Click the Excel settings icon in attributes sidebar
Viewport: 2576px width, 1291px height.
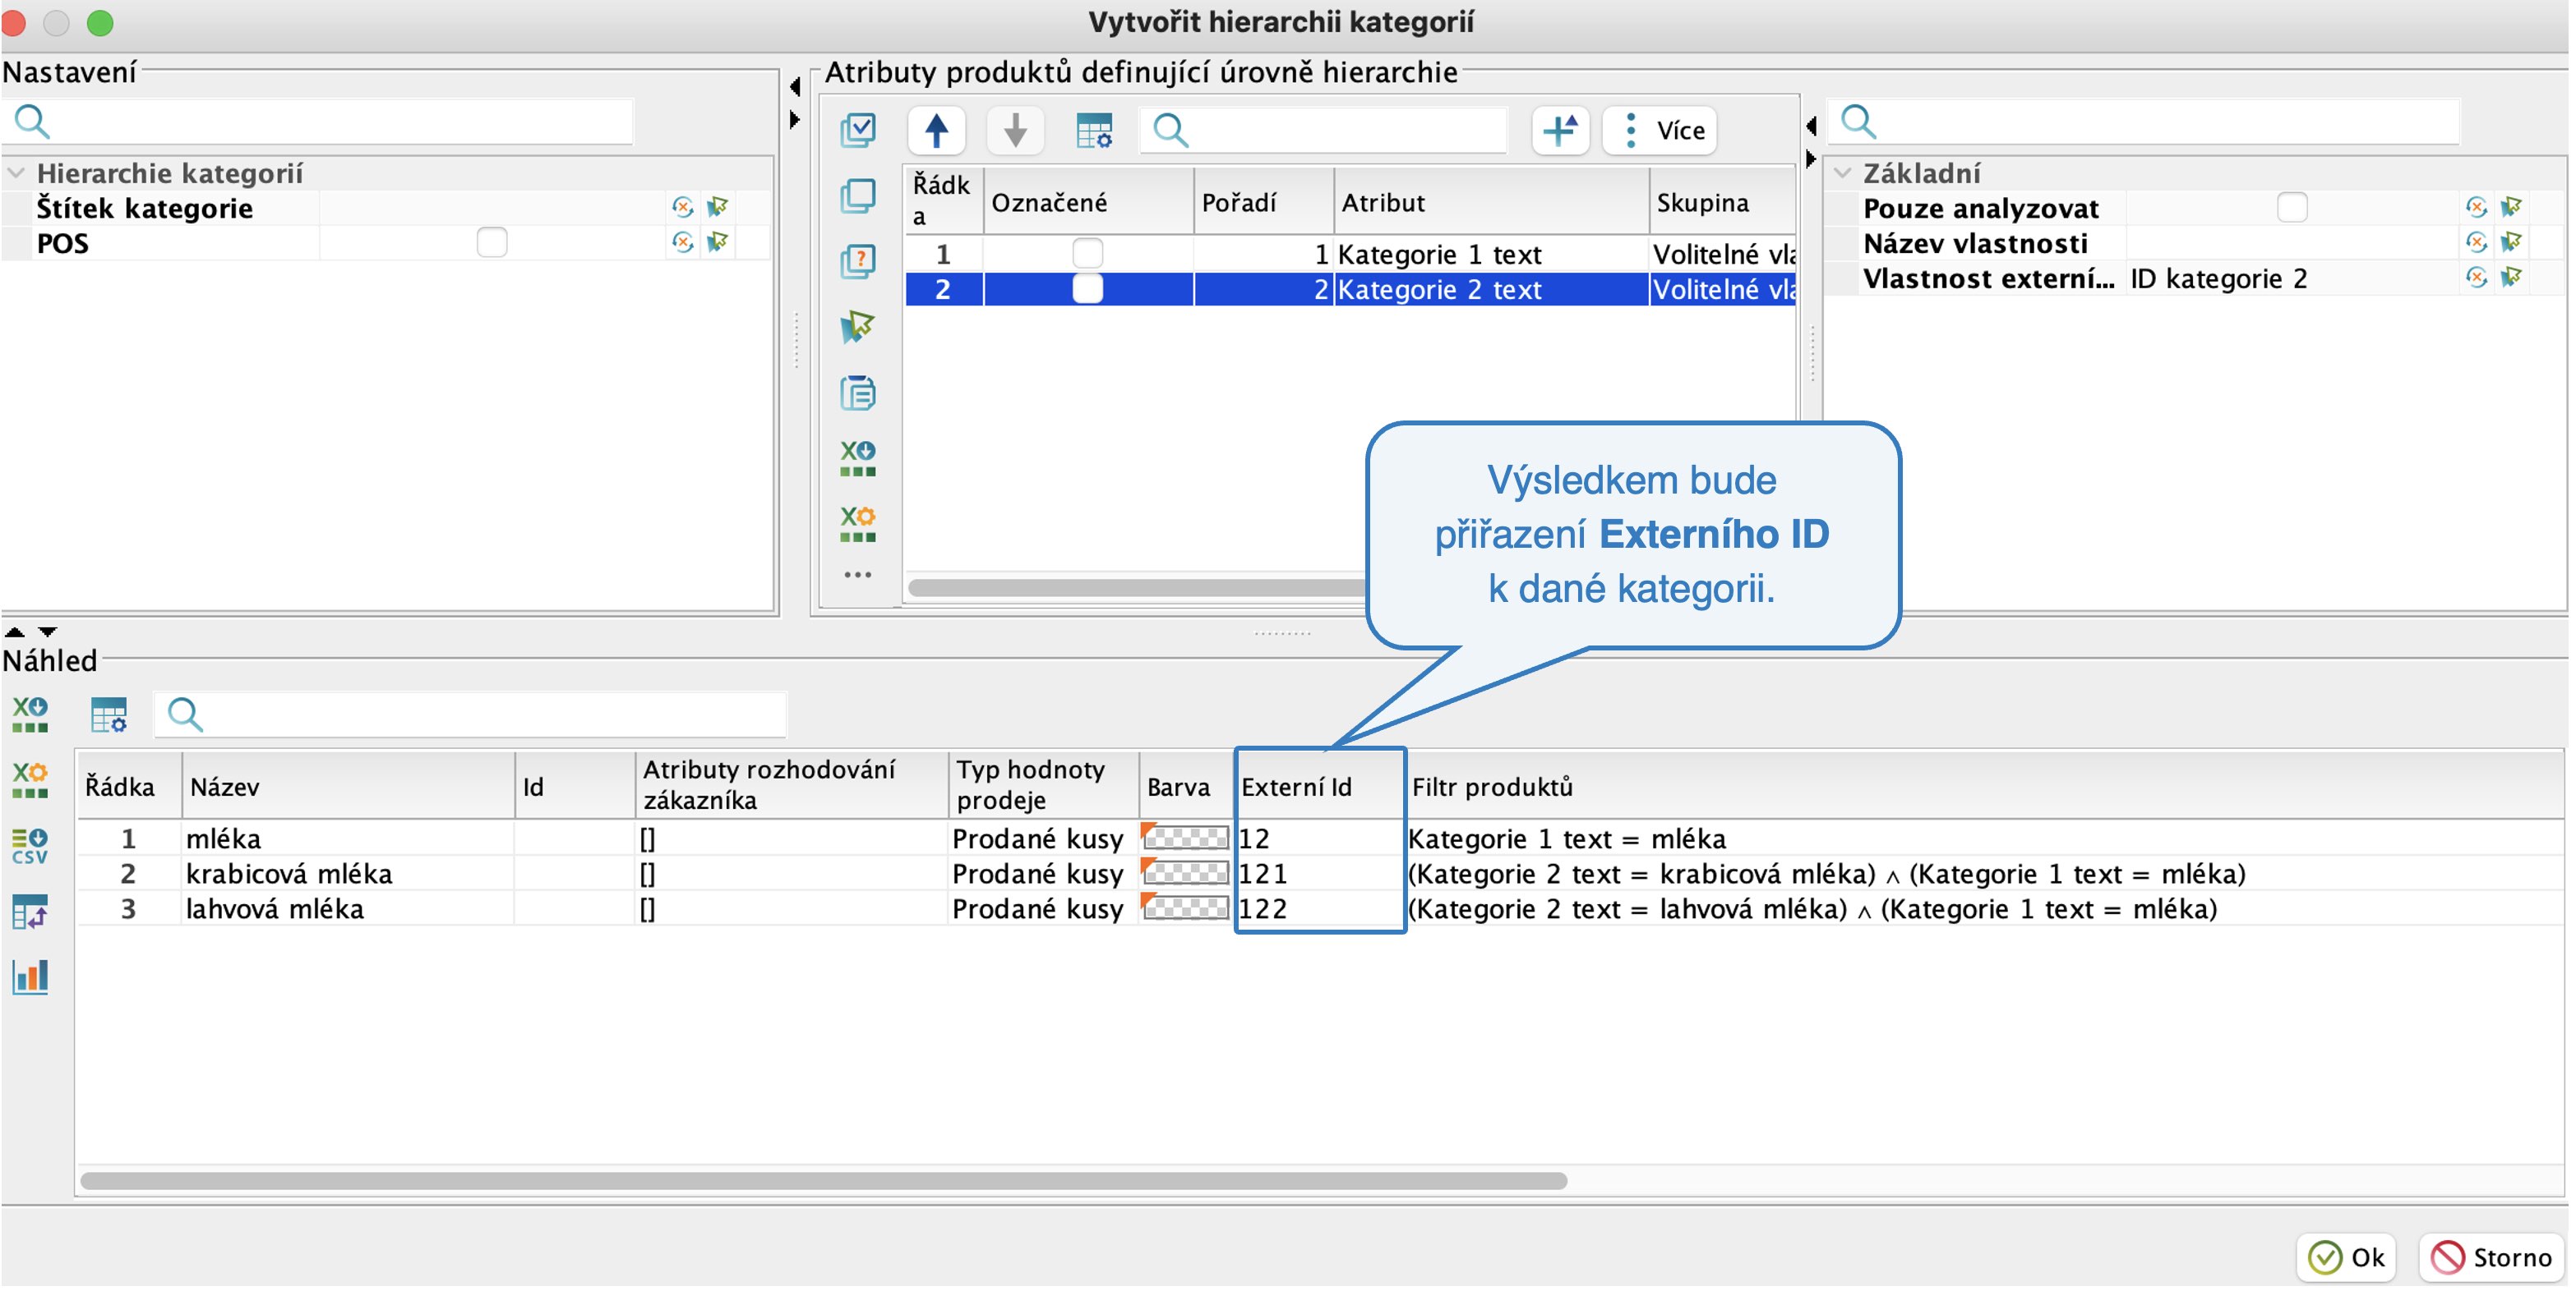pyautogui.click(x=857, y=522)
